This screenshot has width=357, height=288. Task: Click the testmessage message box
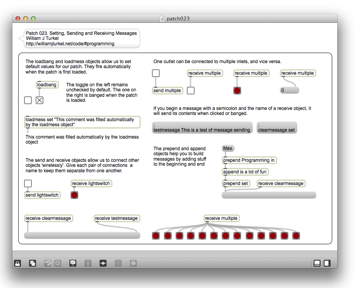coord(202,128)
